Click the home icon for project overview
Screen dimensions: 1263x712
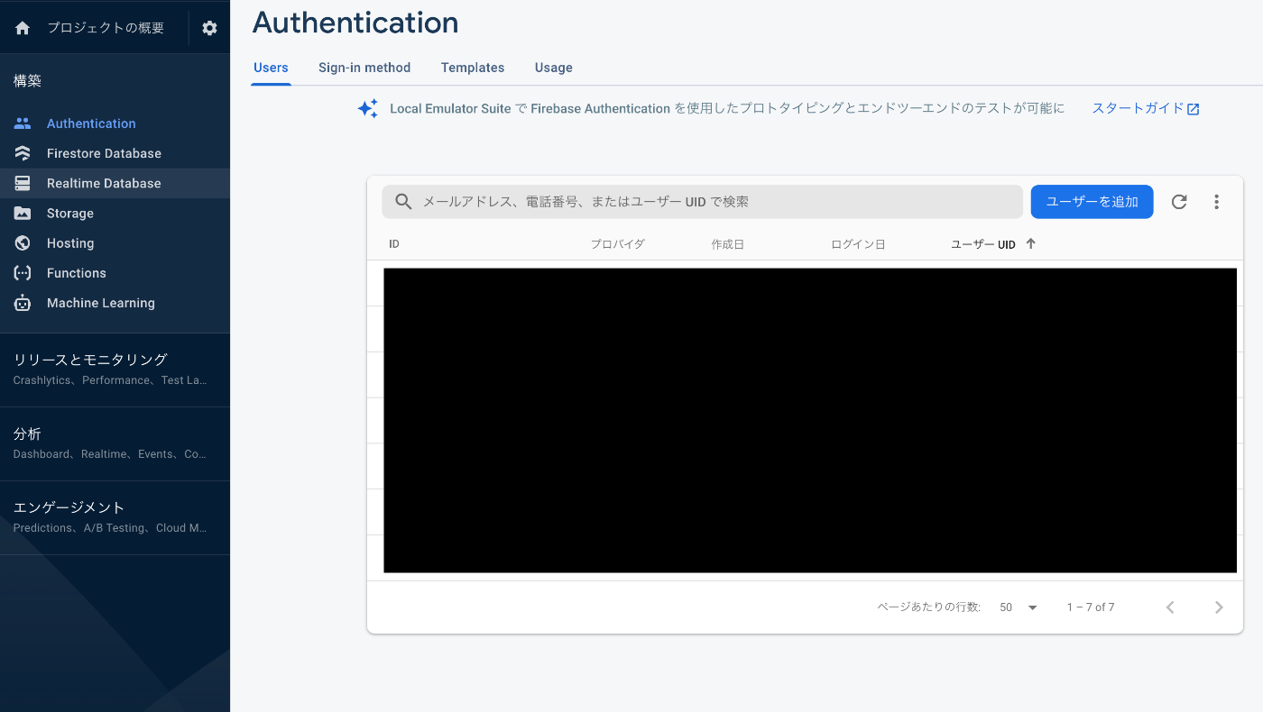[23, 28]
